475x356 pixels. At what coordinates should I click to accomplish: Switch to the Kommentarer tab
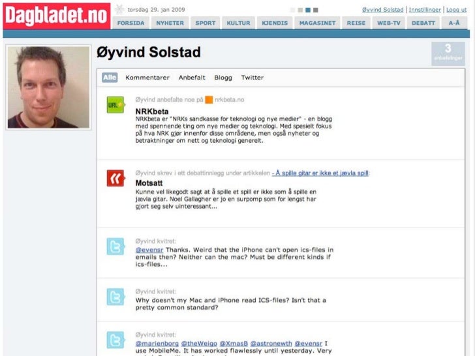147,78
